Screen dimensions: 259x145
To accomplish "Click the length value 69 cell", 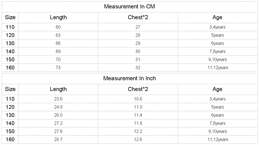I will click(58, 51).
